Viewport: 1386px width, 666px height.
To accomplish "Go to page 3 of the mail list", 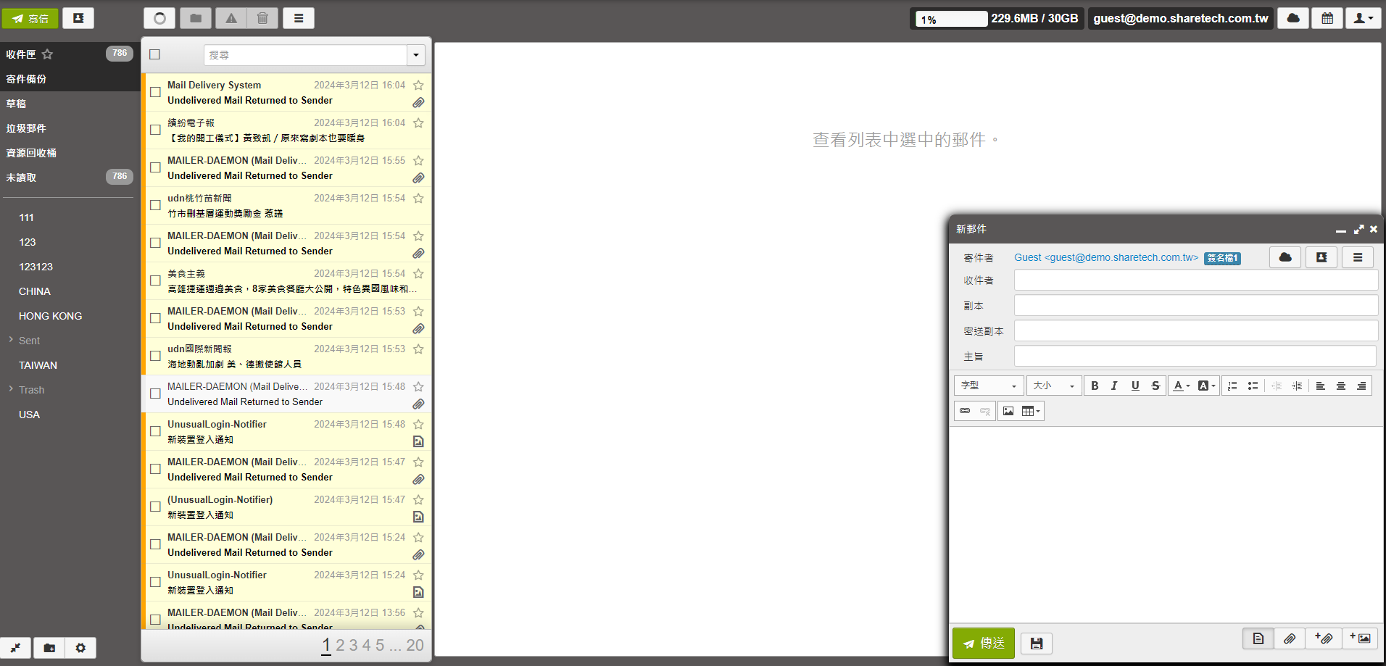I will coord(353,645).
